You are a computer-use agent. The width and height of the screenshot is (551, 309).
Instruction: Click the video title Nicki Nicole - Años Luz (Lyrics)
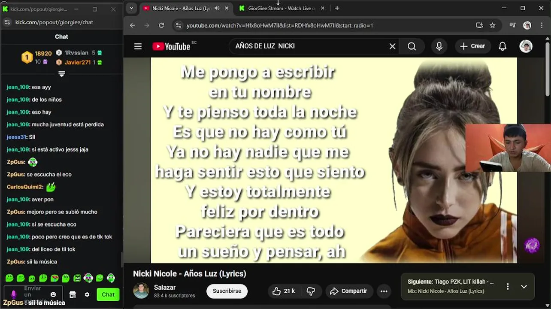[189, 274]
